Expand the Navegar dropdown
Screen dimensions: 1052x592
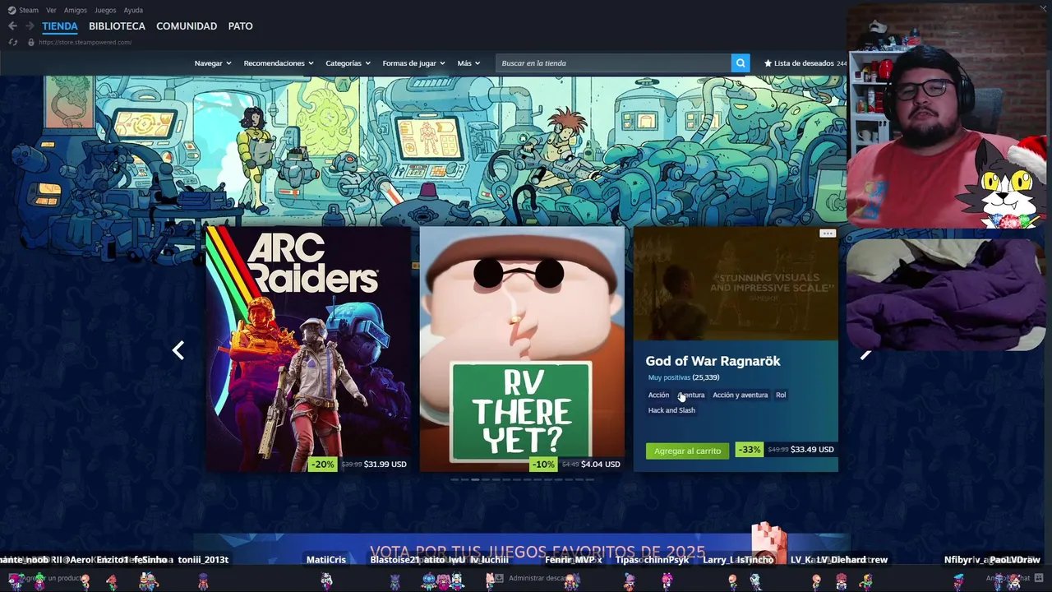click(x=213, y=63)
